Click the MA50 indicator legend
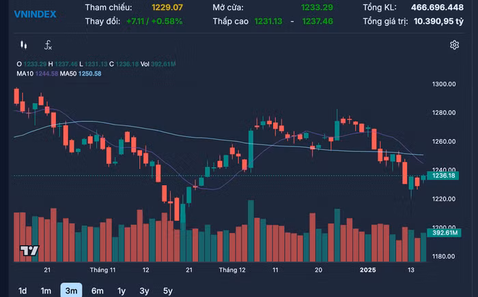This screenshot has height=297, width=478. (x=81, y=74)
